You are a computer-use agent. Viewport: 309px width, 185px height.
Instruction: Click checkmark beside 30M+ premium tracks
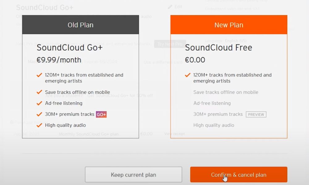pyautogui.click(x=39, y=114)
